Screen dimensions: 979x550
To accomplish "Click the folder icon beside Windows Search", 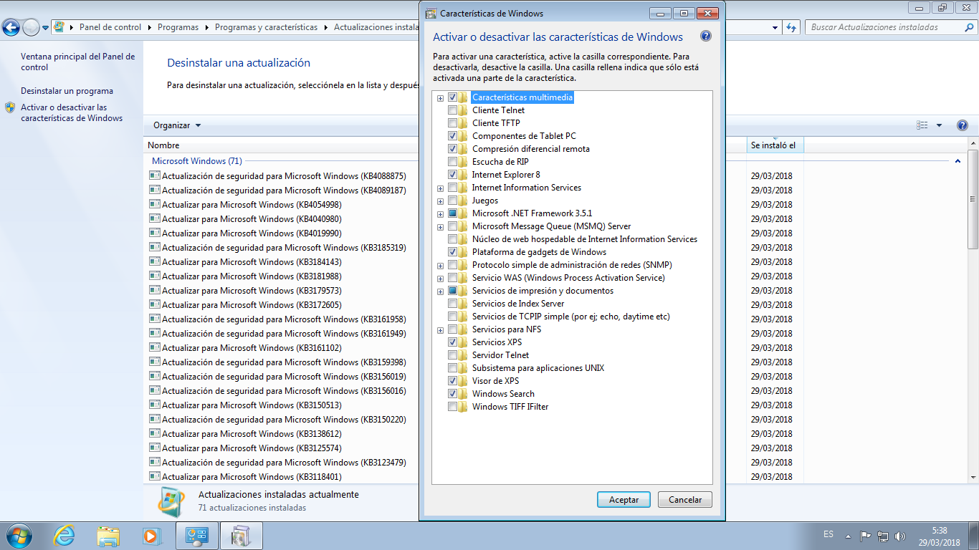I will [x=464, y=394].
